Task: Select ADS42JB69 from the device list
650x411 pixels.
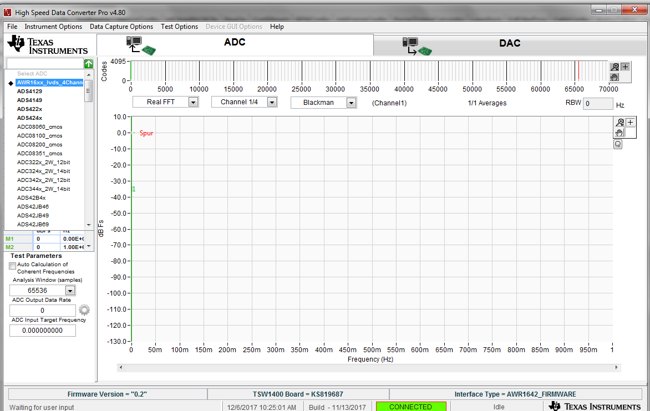Action: click(33, 225)
